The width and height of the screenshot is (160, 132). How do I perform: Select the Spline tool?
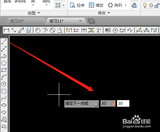[x=4, y=98]
